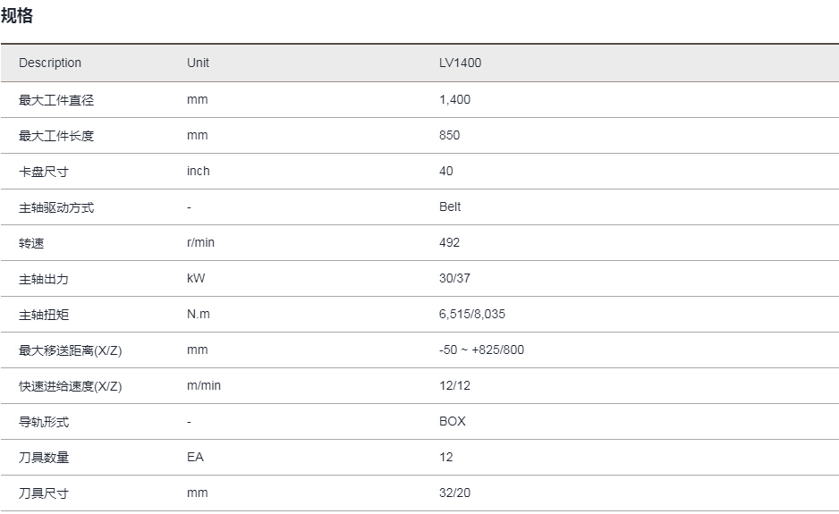Click the r/min unit cell
The width and height of the screenshot is (839, 514).
click(x=201, y=243)
